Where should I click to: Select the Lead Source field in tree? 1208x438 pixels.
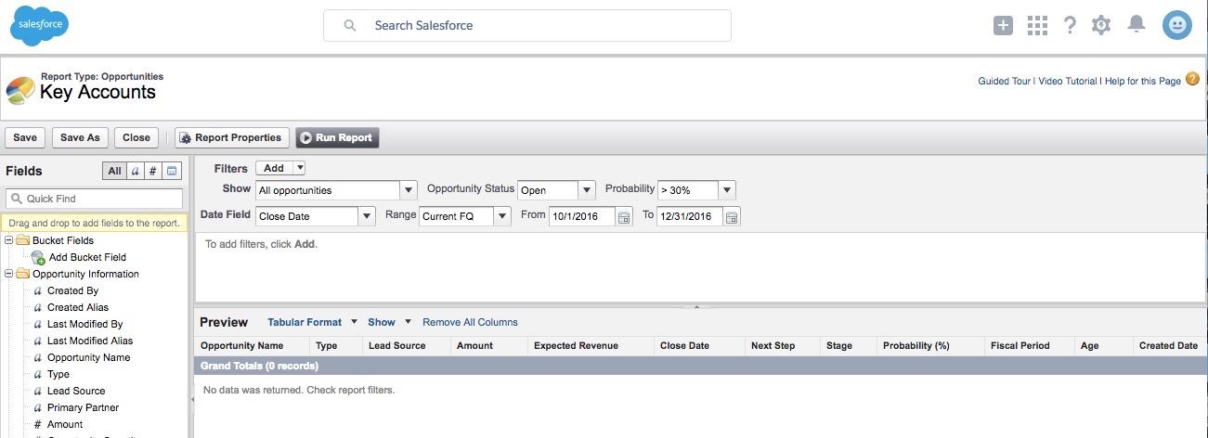pyautogui.click(x=76, y=392)
